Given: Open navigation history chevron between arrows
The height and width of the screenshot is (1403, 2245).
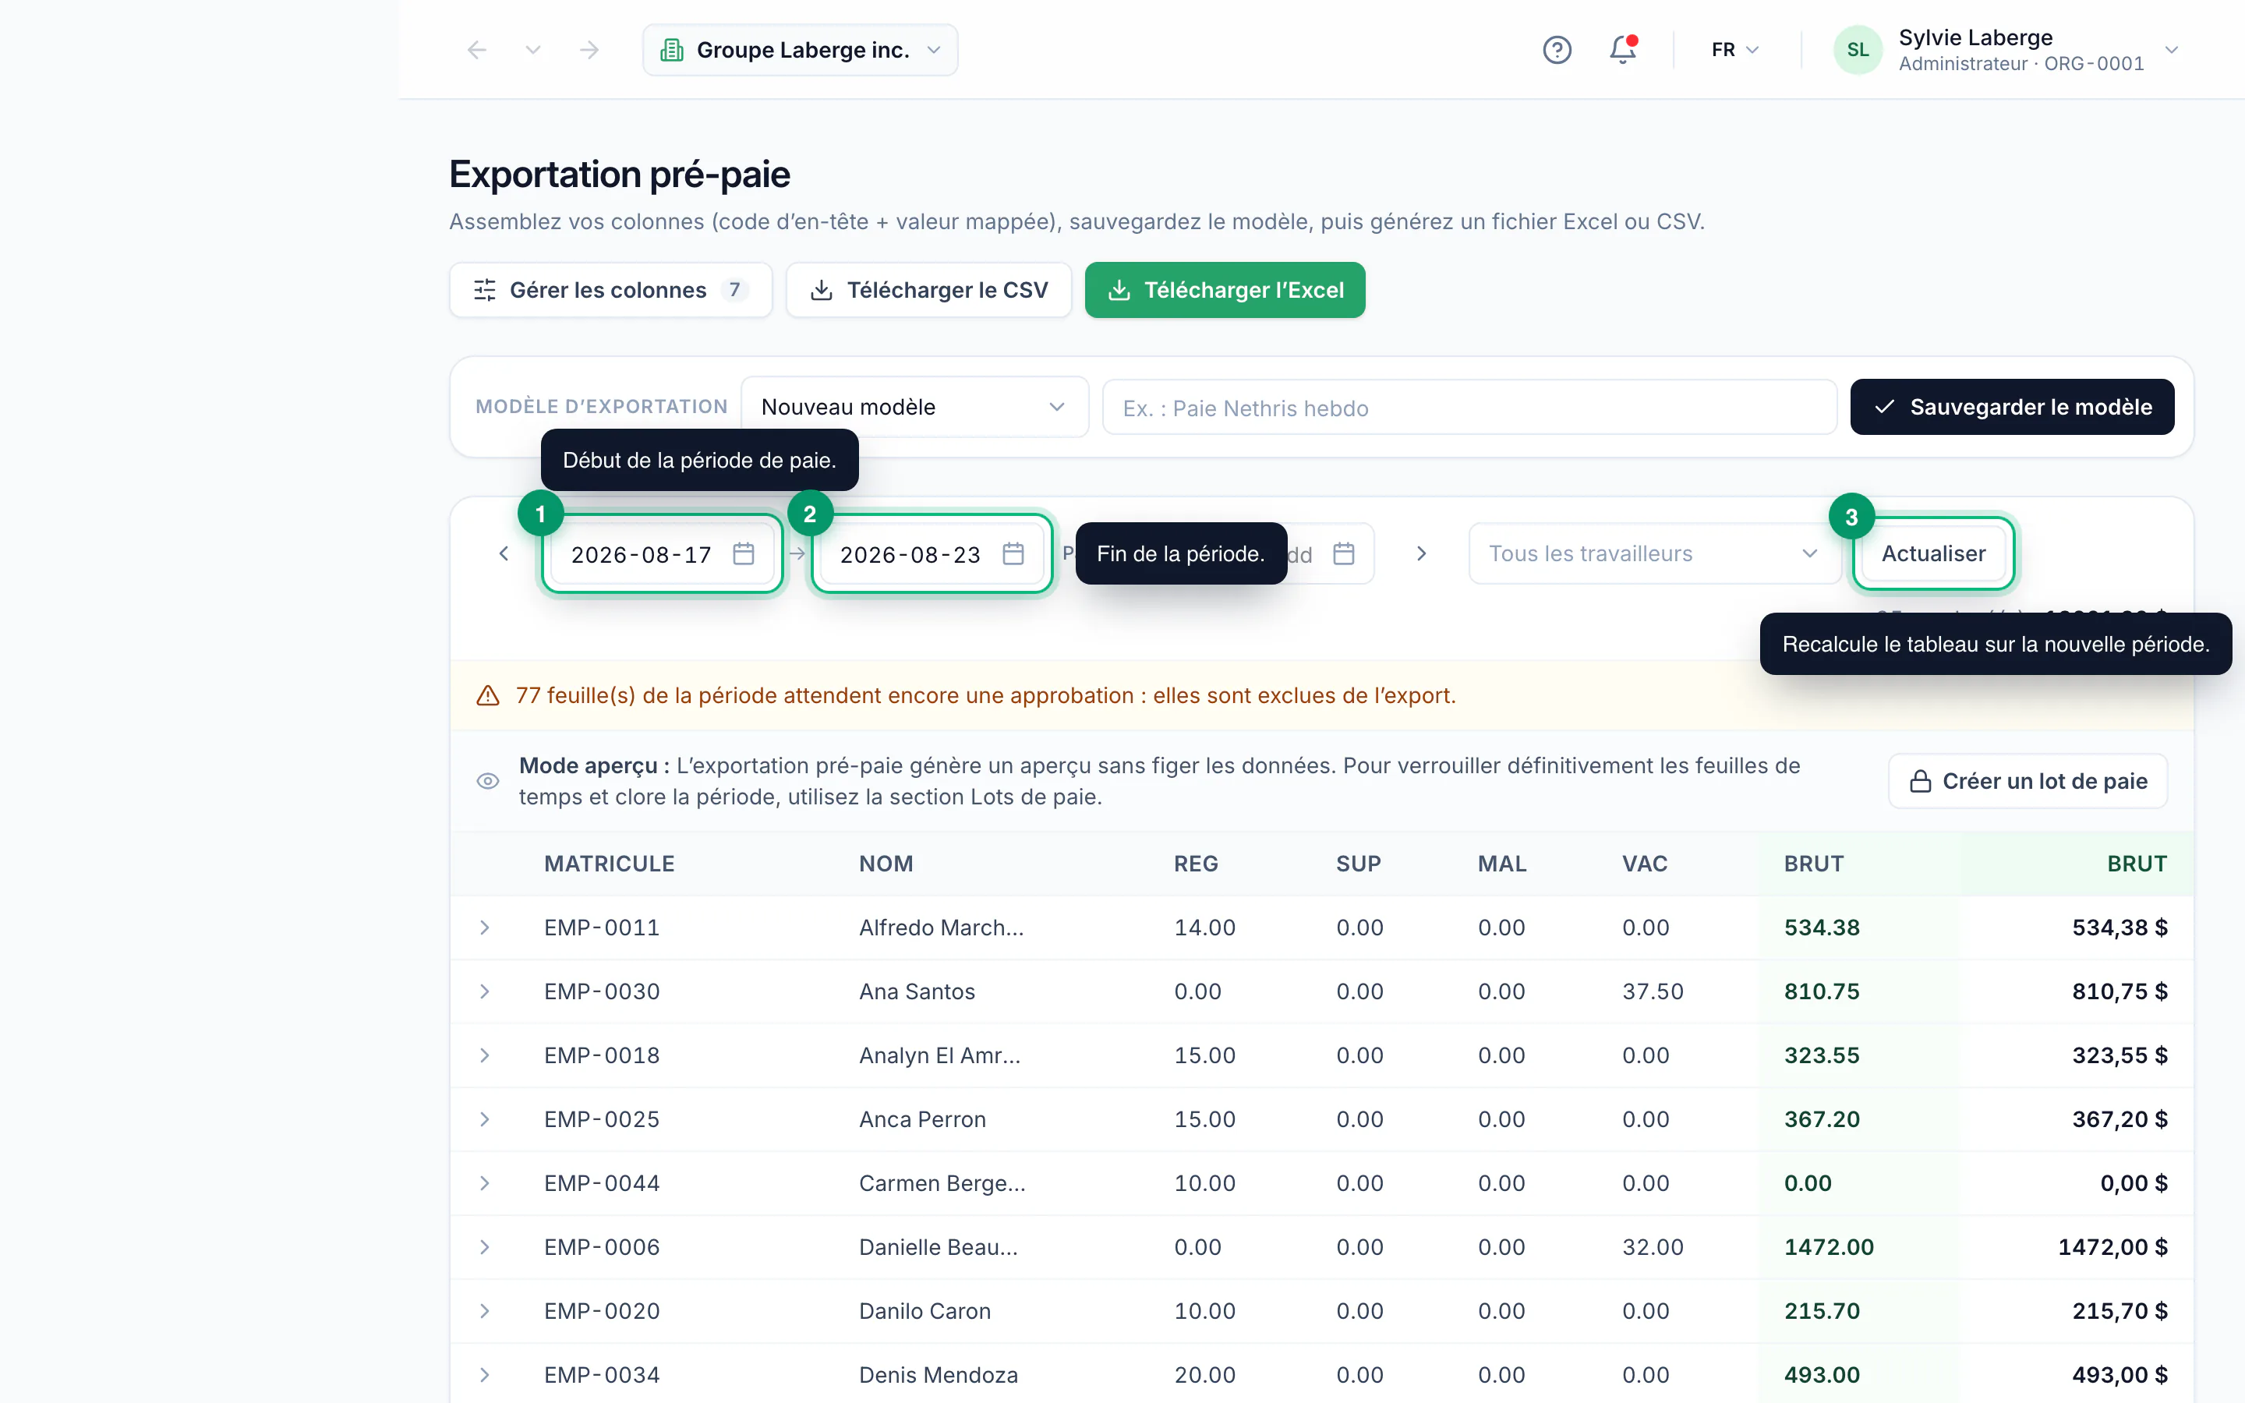Looking at the screenshot, I should [532, 50].
